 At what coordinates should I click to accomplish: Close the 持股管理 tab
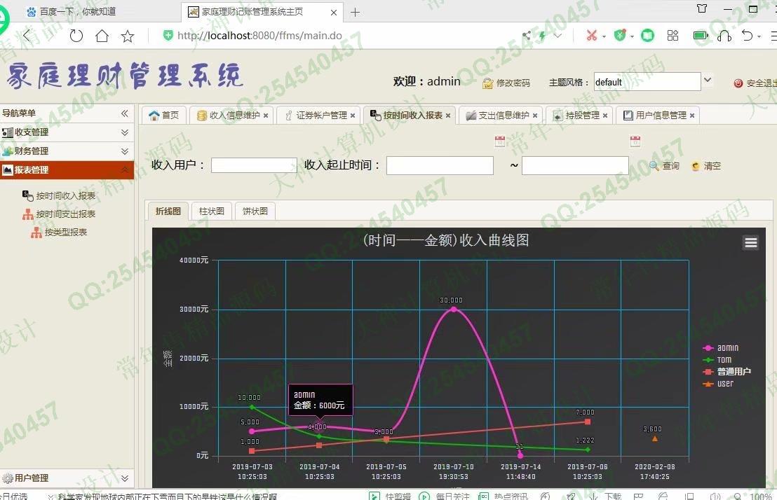tap(605, 116)
